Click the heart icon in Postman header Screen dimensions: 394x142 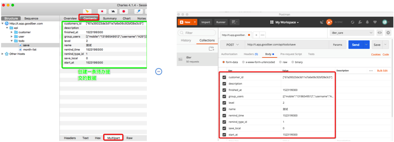click(375, 22)
